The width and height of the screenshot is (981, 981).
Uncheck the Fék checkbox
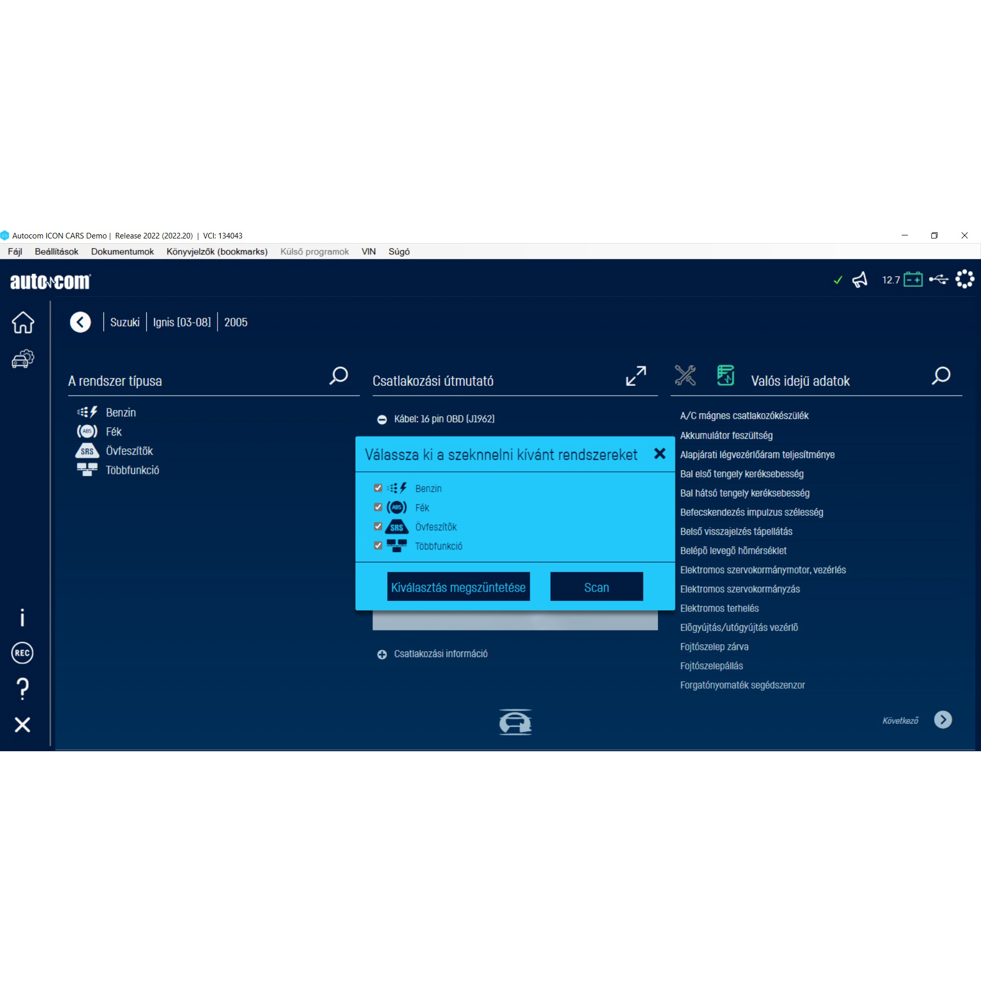[378, 507]
